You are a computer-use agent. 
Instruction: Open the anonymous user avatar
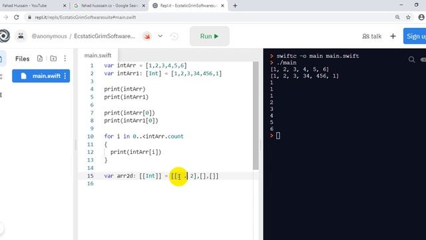click(21, 36)
